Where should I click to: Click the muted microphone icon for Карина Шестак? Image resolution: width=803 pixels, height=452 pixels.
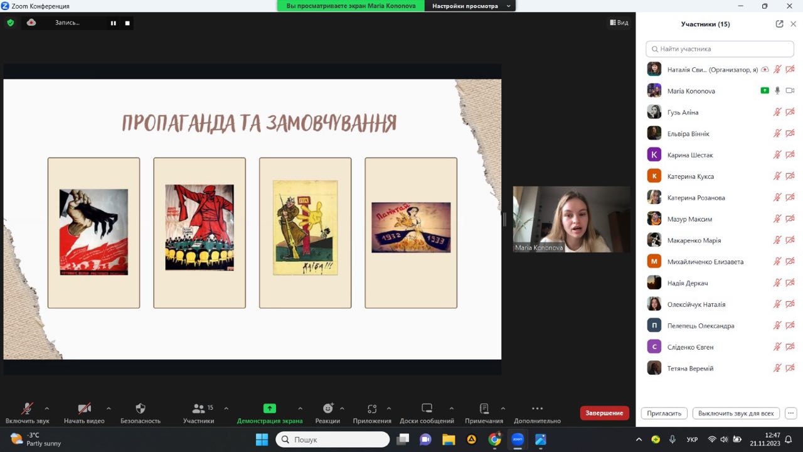(x=777, y=155)
